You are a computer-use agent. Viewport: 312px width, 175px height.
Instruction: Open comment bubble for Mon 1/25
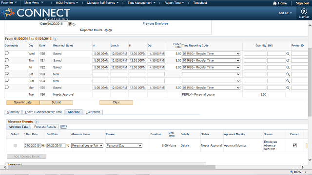pos(7,87)
